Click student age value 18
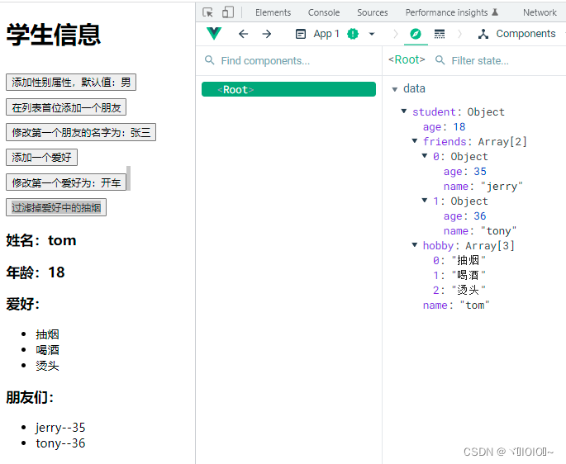This screenshot has width=566, height=464. click(x=459, y=126)
